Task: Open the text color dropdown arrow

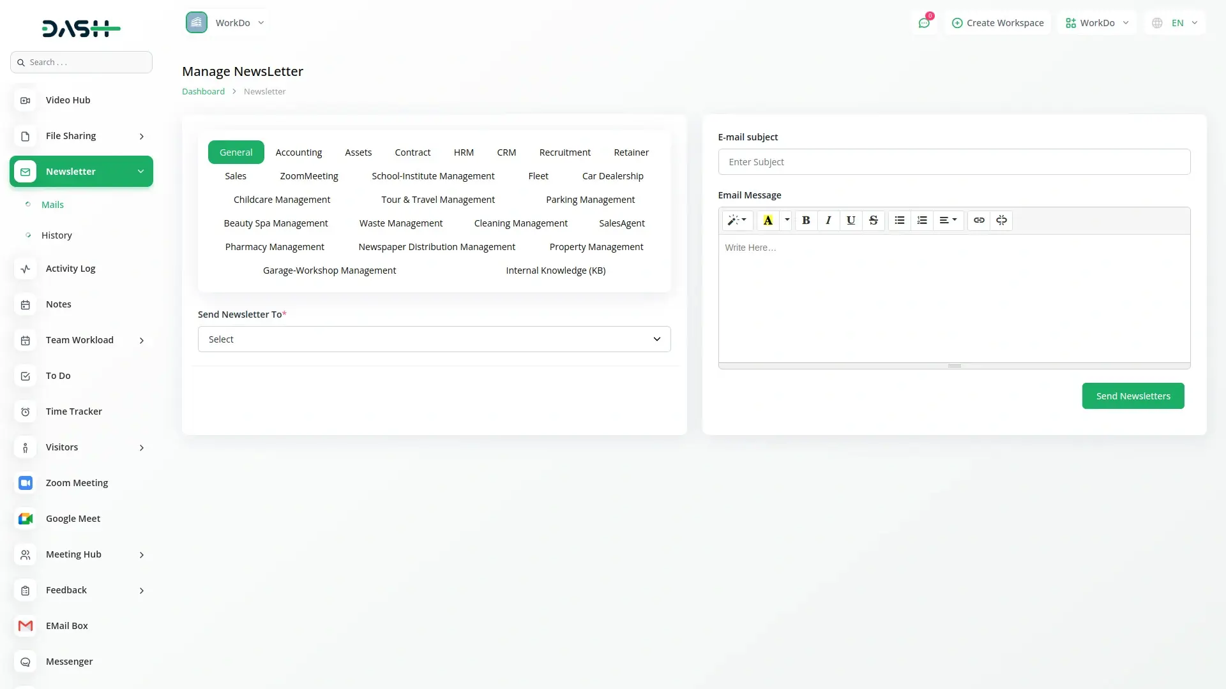Action: [787, 220]
